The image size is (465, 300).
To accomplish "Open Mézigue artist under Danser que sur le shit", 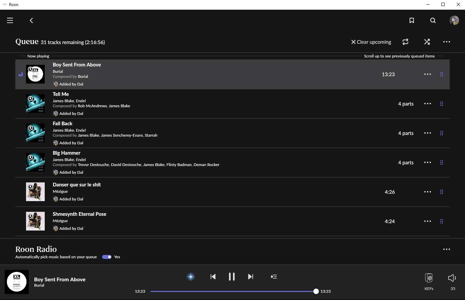I will tap(60, 191).
